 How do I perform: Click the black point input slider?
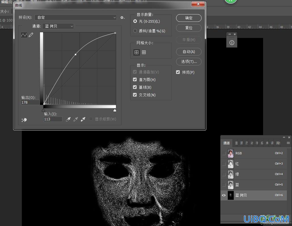pyautogui.click(x=43, y=110)
